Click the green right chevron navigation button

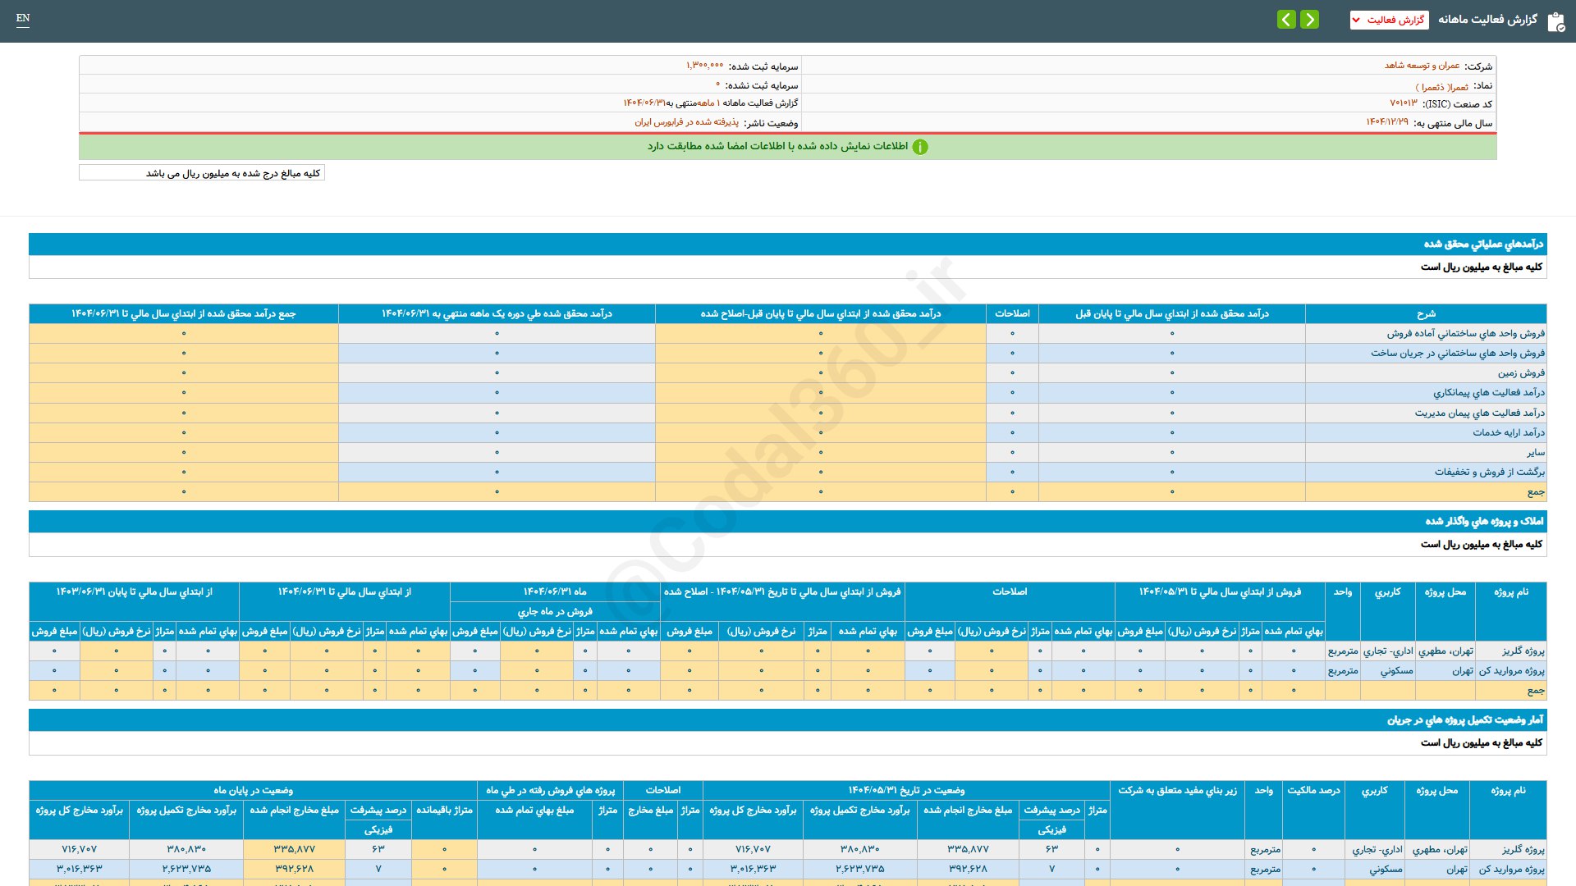pyautogui.click(x=1310, y=19)
